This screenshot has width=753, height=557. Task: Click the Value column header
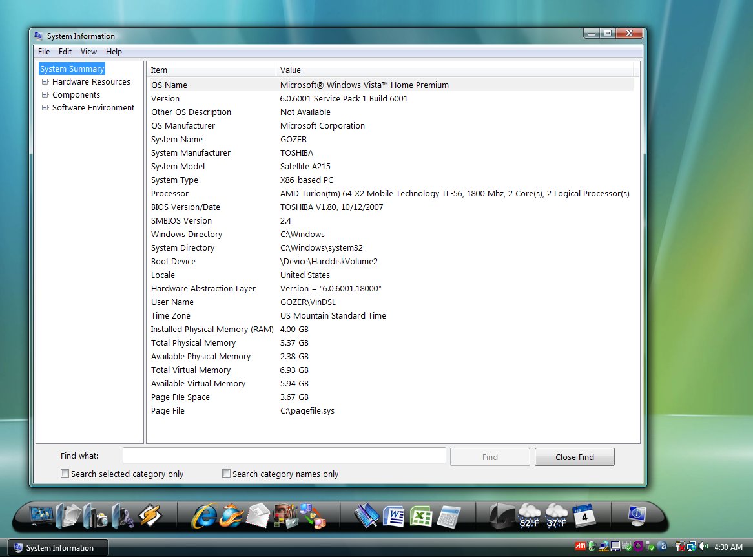tap(455, 70)
